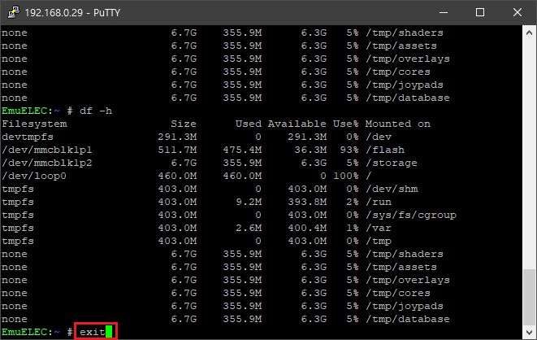Click the '/dev/shm' mount point
This screenshot has width=537, height=340.
pos(392,190)
